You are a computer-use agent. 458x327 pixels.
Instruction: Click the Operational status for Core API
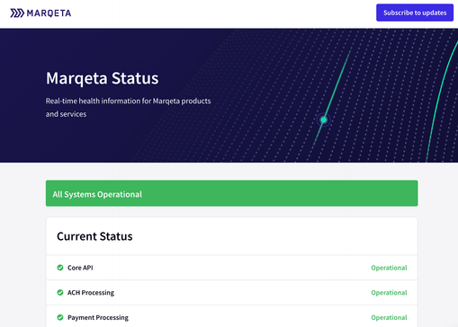pyautogui.click(x=389, y=268)
